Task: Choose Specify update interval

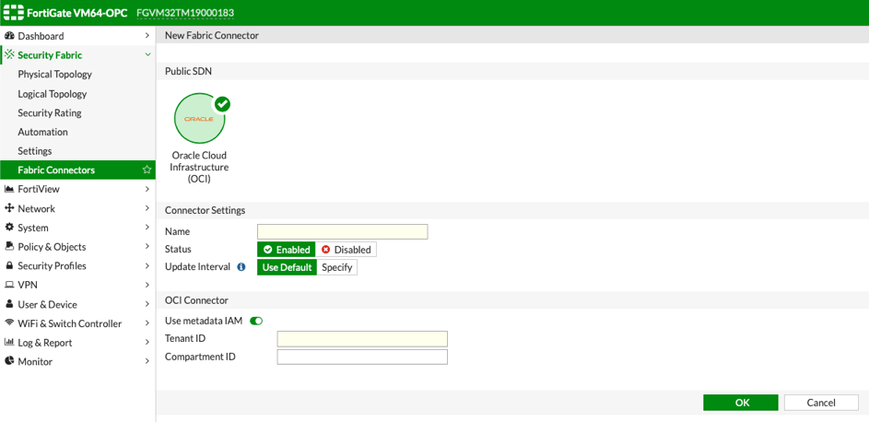Action: coord(337,267)
